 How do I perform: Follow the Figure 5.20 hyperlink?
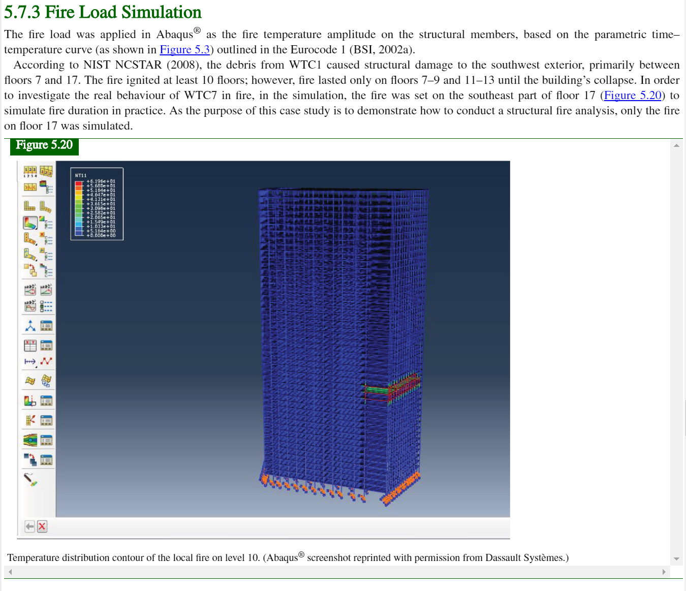[632, 96]
